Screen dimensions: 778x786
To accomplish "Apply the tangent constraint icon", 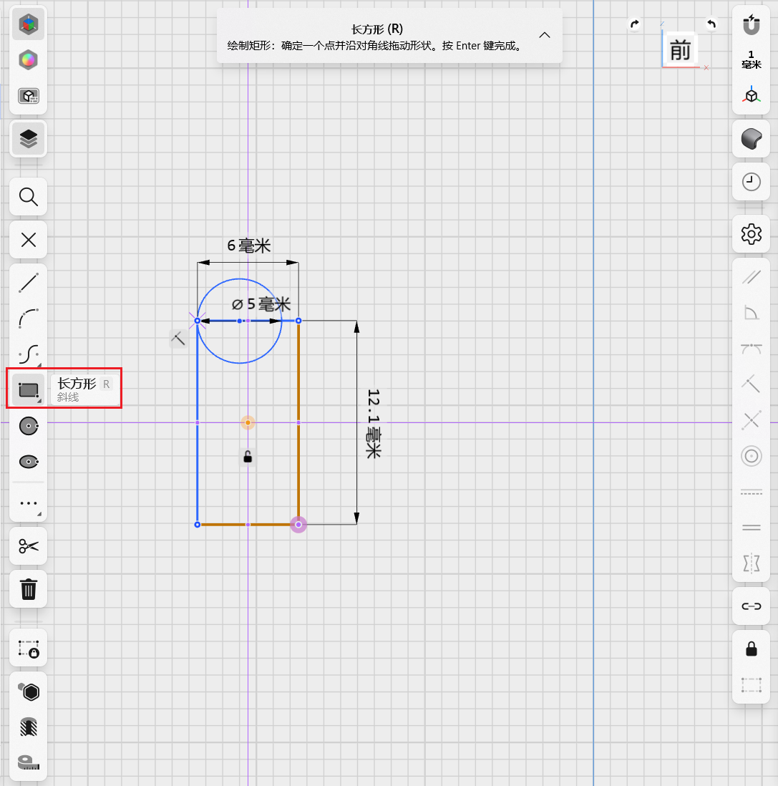I will [751, 349].
